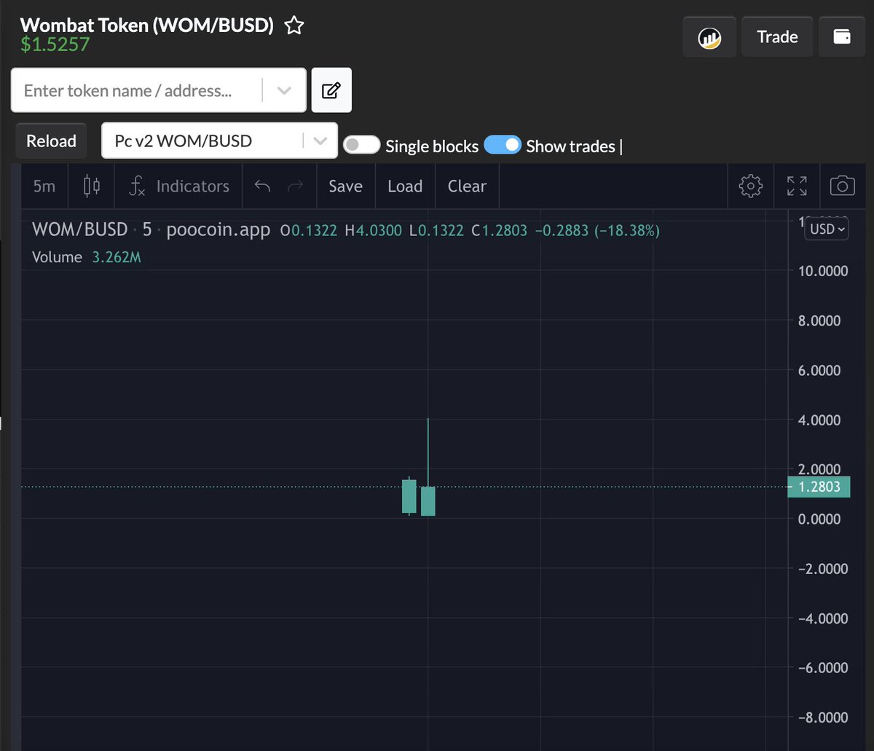Expand the token name search dropdown arrow
Viewport: 874px width, 751px height.
pyautogui.click(x=284, y=90)
